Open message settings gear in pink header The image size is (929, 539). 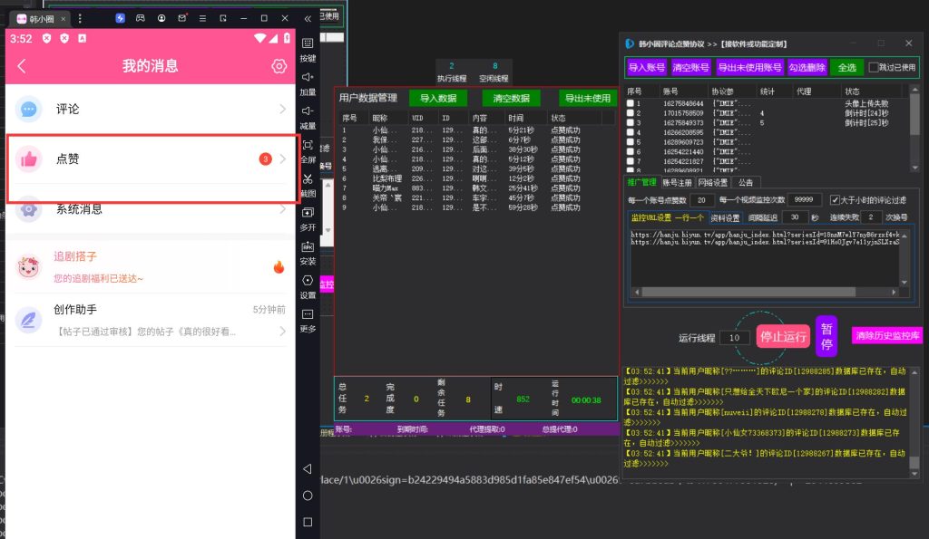[x=279, y=65]
